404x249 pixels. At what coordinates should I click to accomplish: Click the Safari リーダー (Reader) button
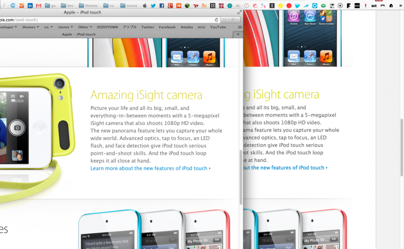click(230, 20)
